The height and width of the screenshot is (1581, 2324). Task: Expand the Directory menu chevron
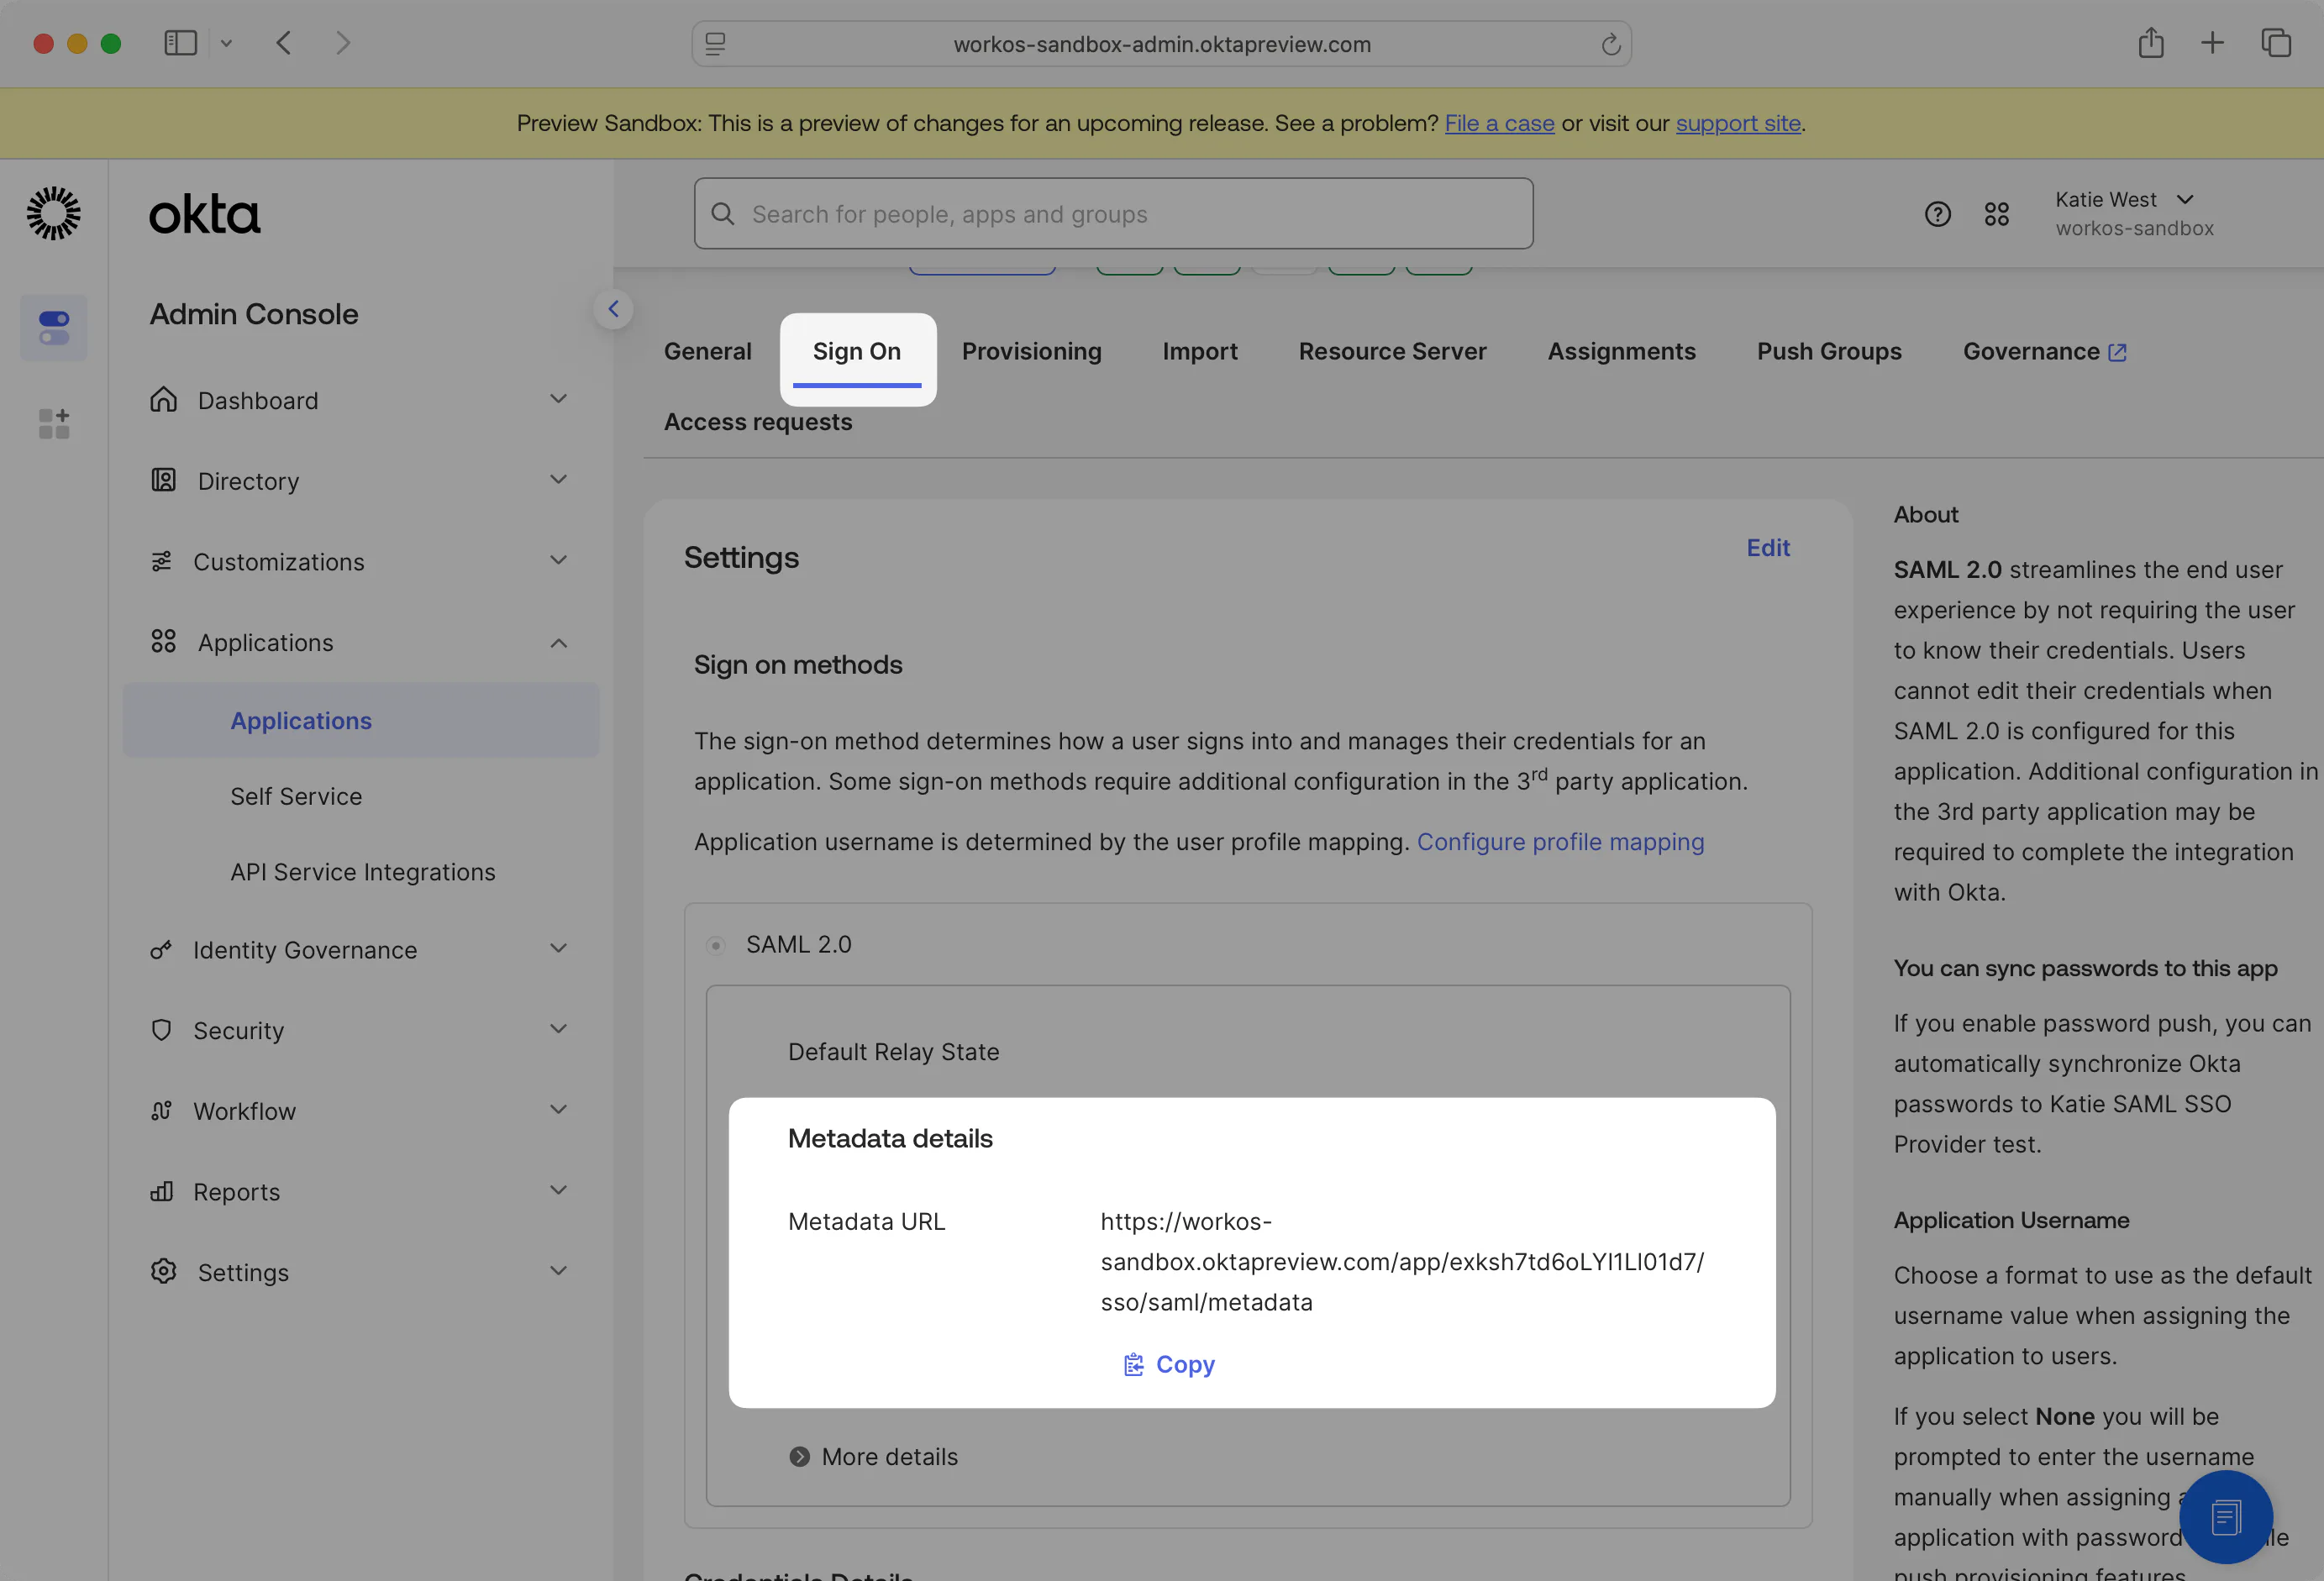[x=559, y=480]
